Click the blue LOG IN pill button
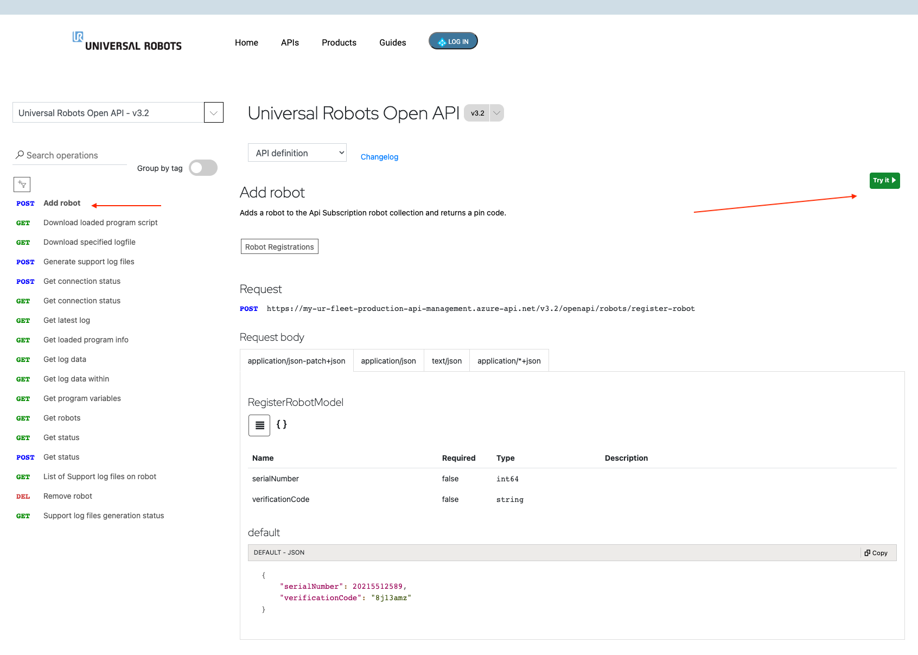 click(x=453, y=41)
